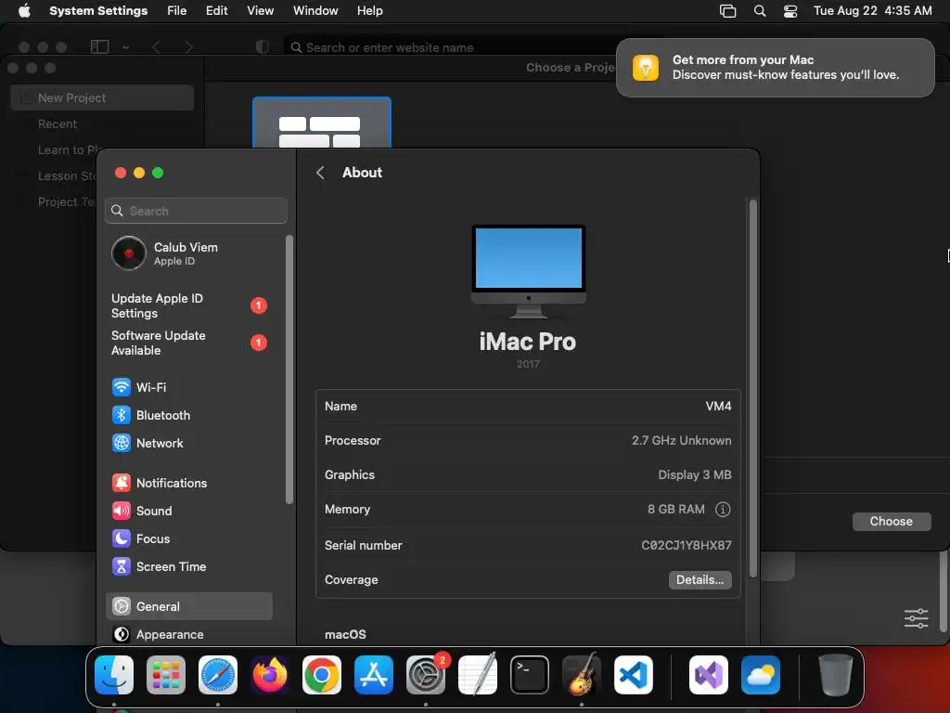Open Terminal from the Dock

[530, 674]
